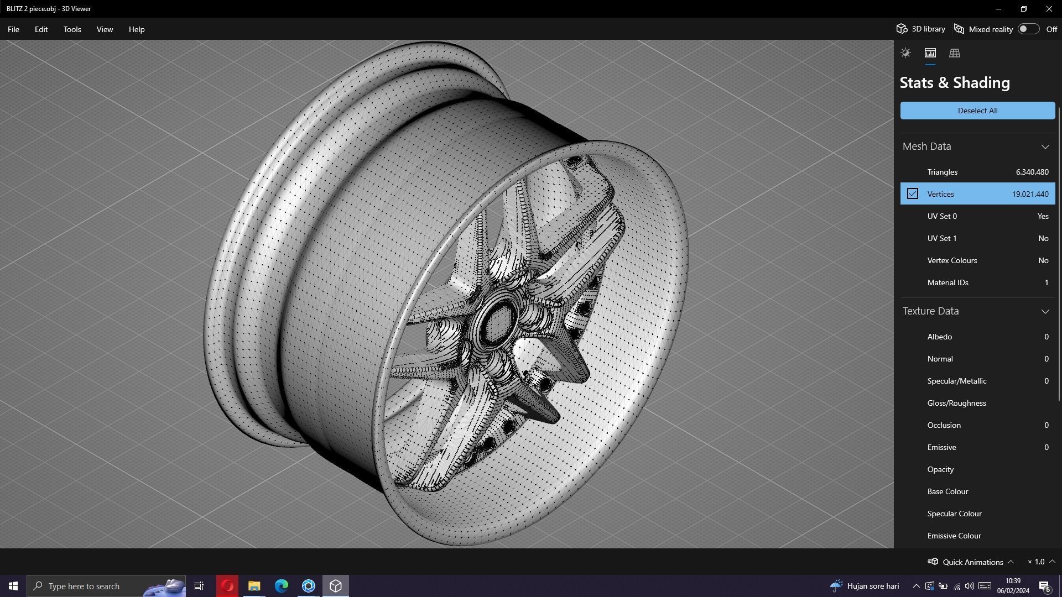This screenshot has height=597, width=1062.
Task: Select the Gloss/Roughness row
Action: point(977,403)
